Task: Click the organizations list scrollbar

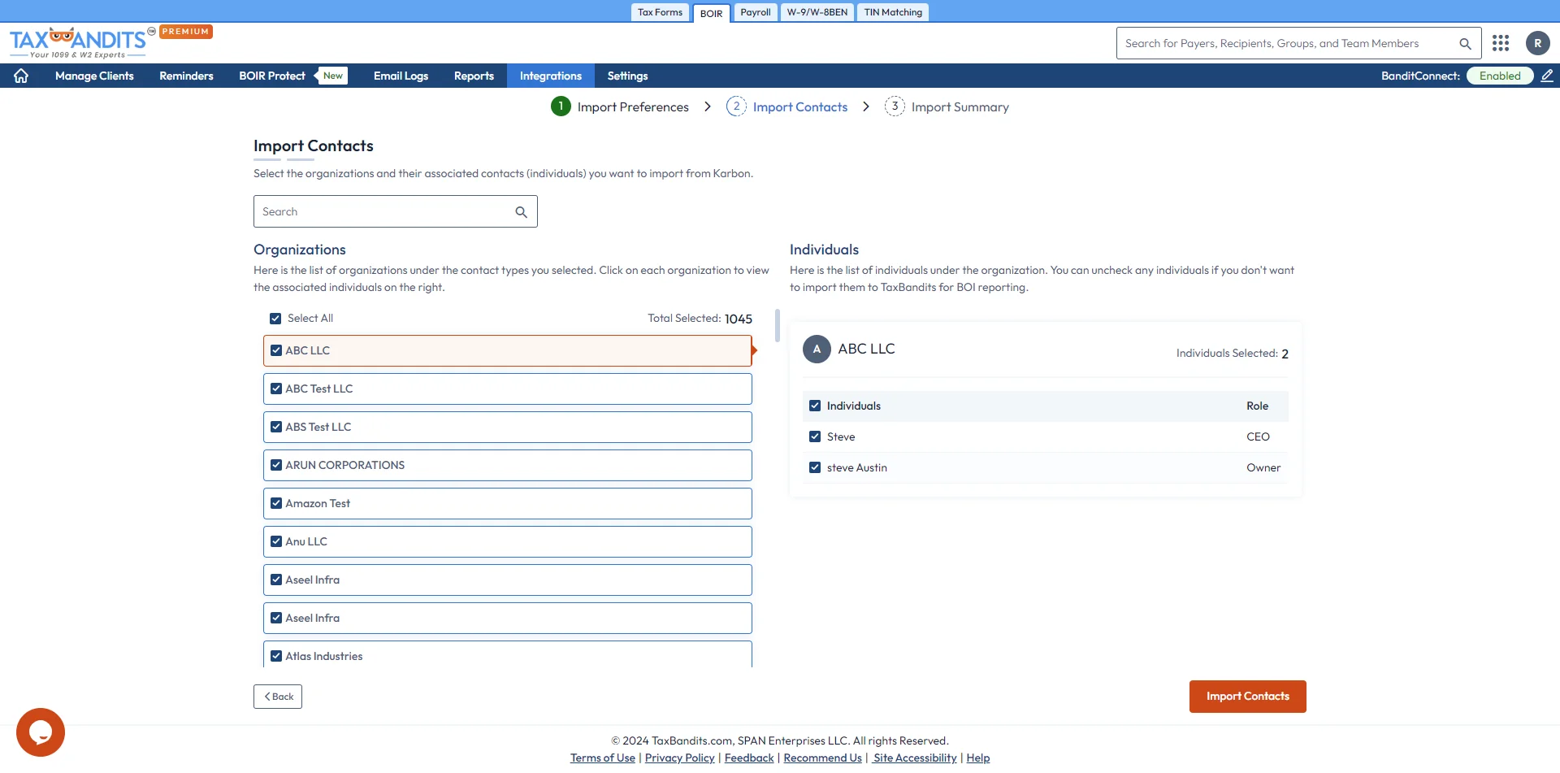Action: (778, 325)
